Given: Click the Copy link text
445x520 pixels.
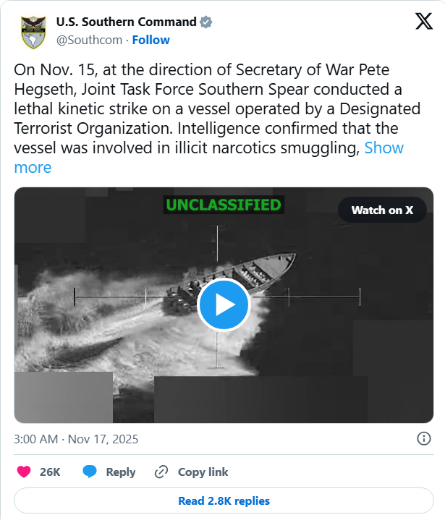Looking at the screenshot, I should click(203, 472).
